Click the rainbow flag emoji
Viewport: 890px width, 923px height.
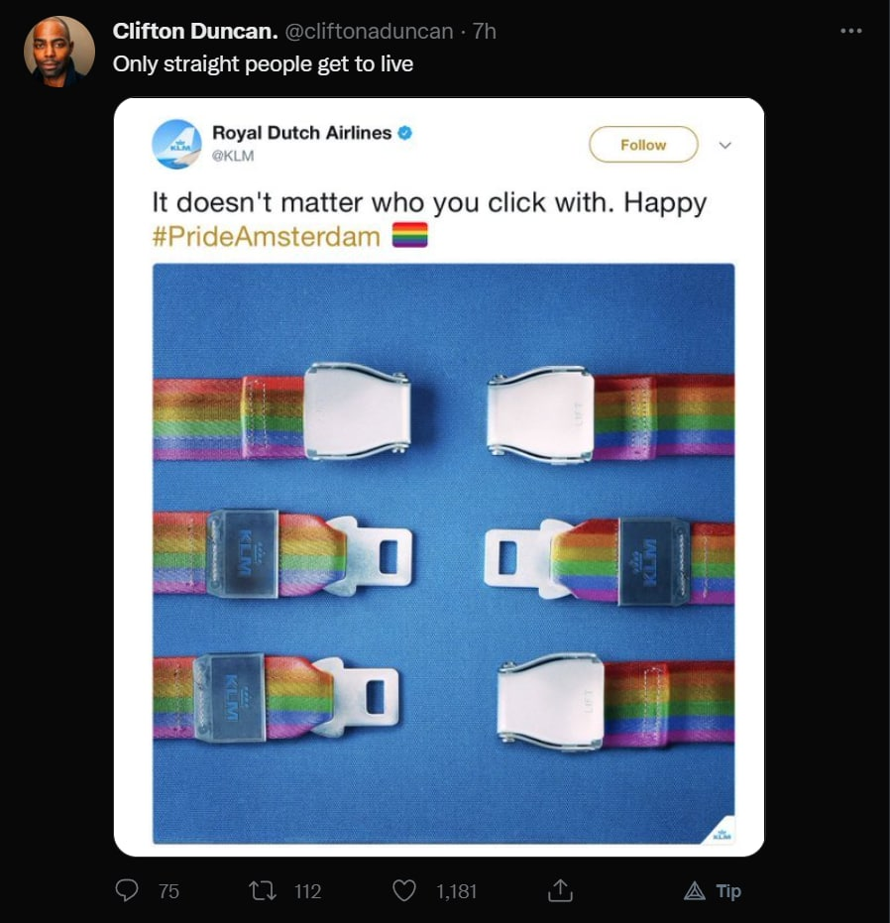tap(410, 235)
